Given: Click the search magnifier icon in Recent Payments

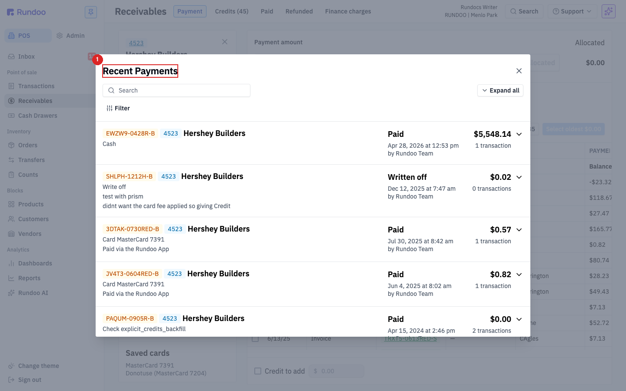Looking at the screenshot, I should (111, 90).
